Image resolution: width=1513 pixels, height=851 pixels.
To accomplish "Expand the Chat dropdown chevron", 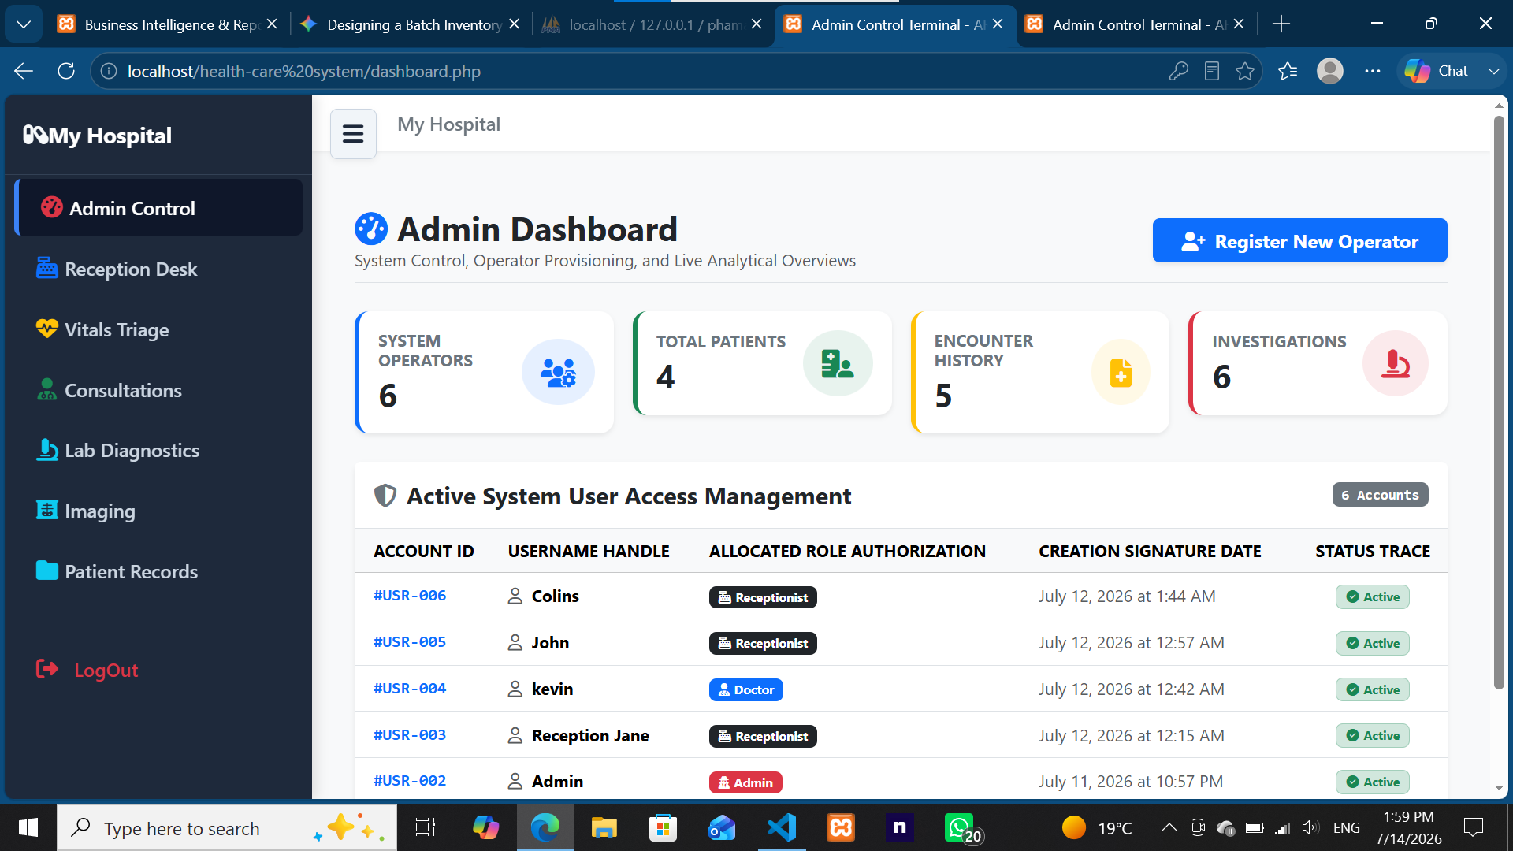I will [1493, 72].
